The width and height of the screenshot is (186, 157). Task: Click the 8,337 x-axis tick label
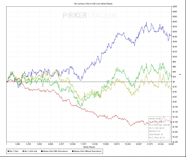pyautogui.click(x=61, y=144)
